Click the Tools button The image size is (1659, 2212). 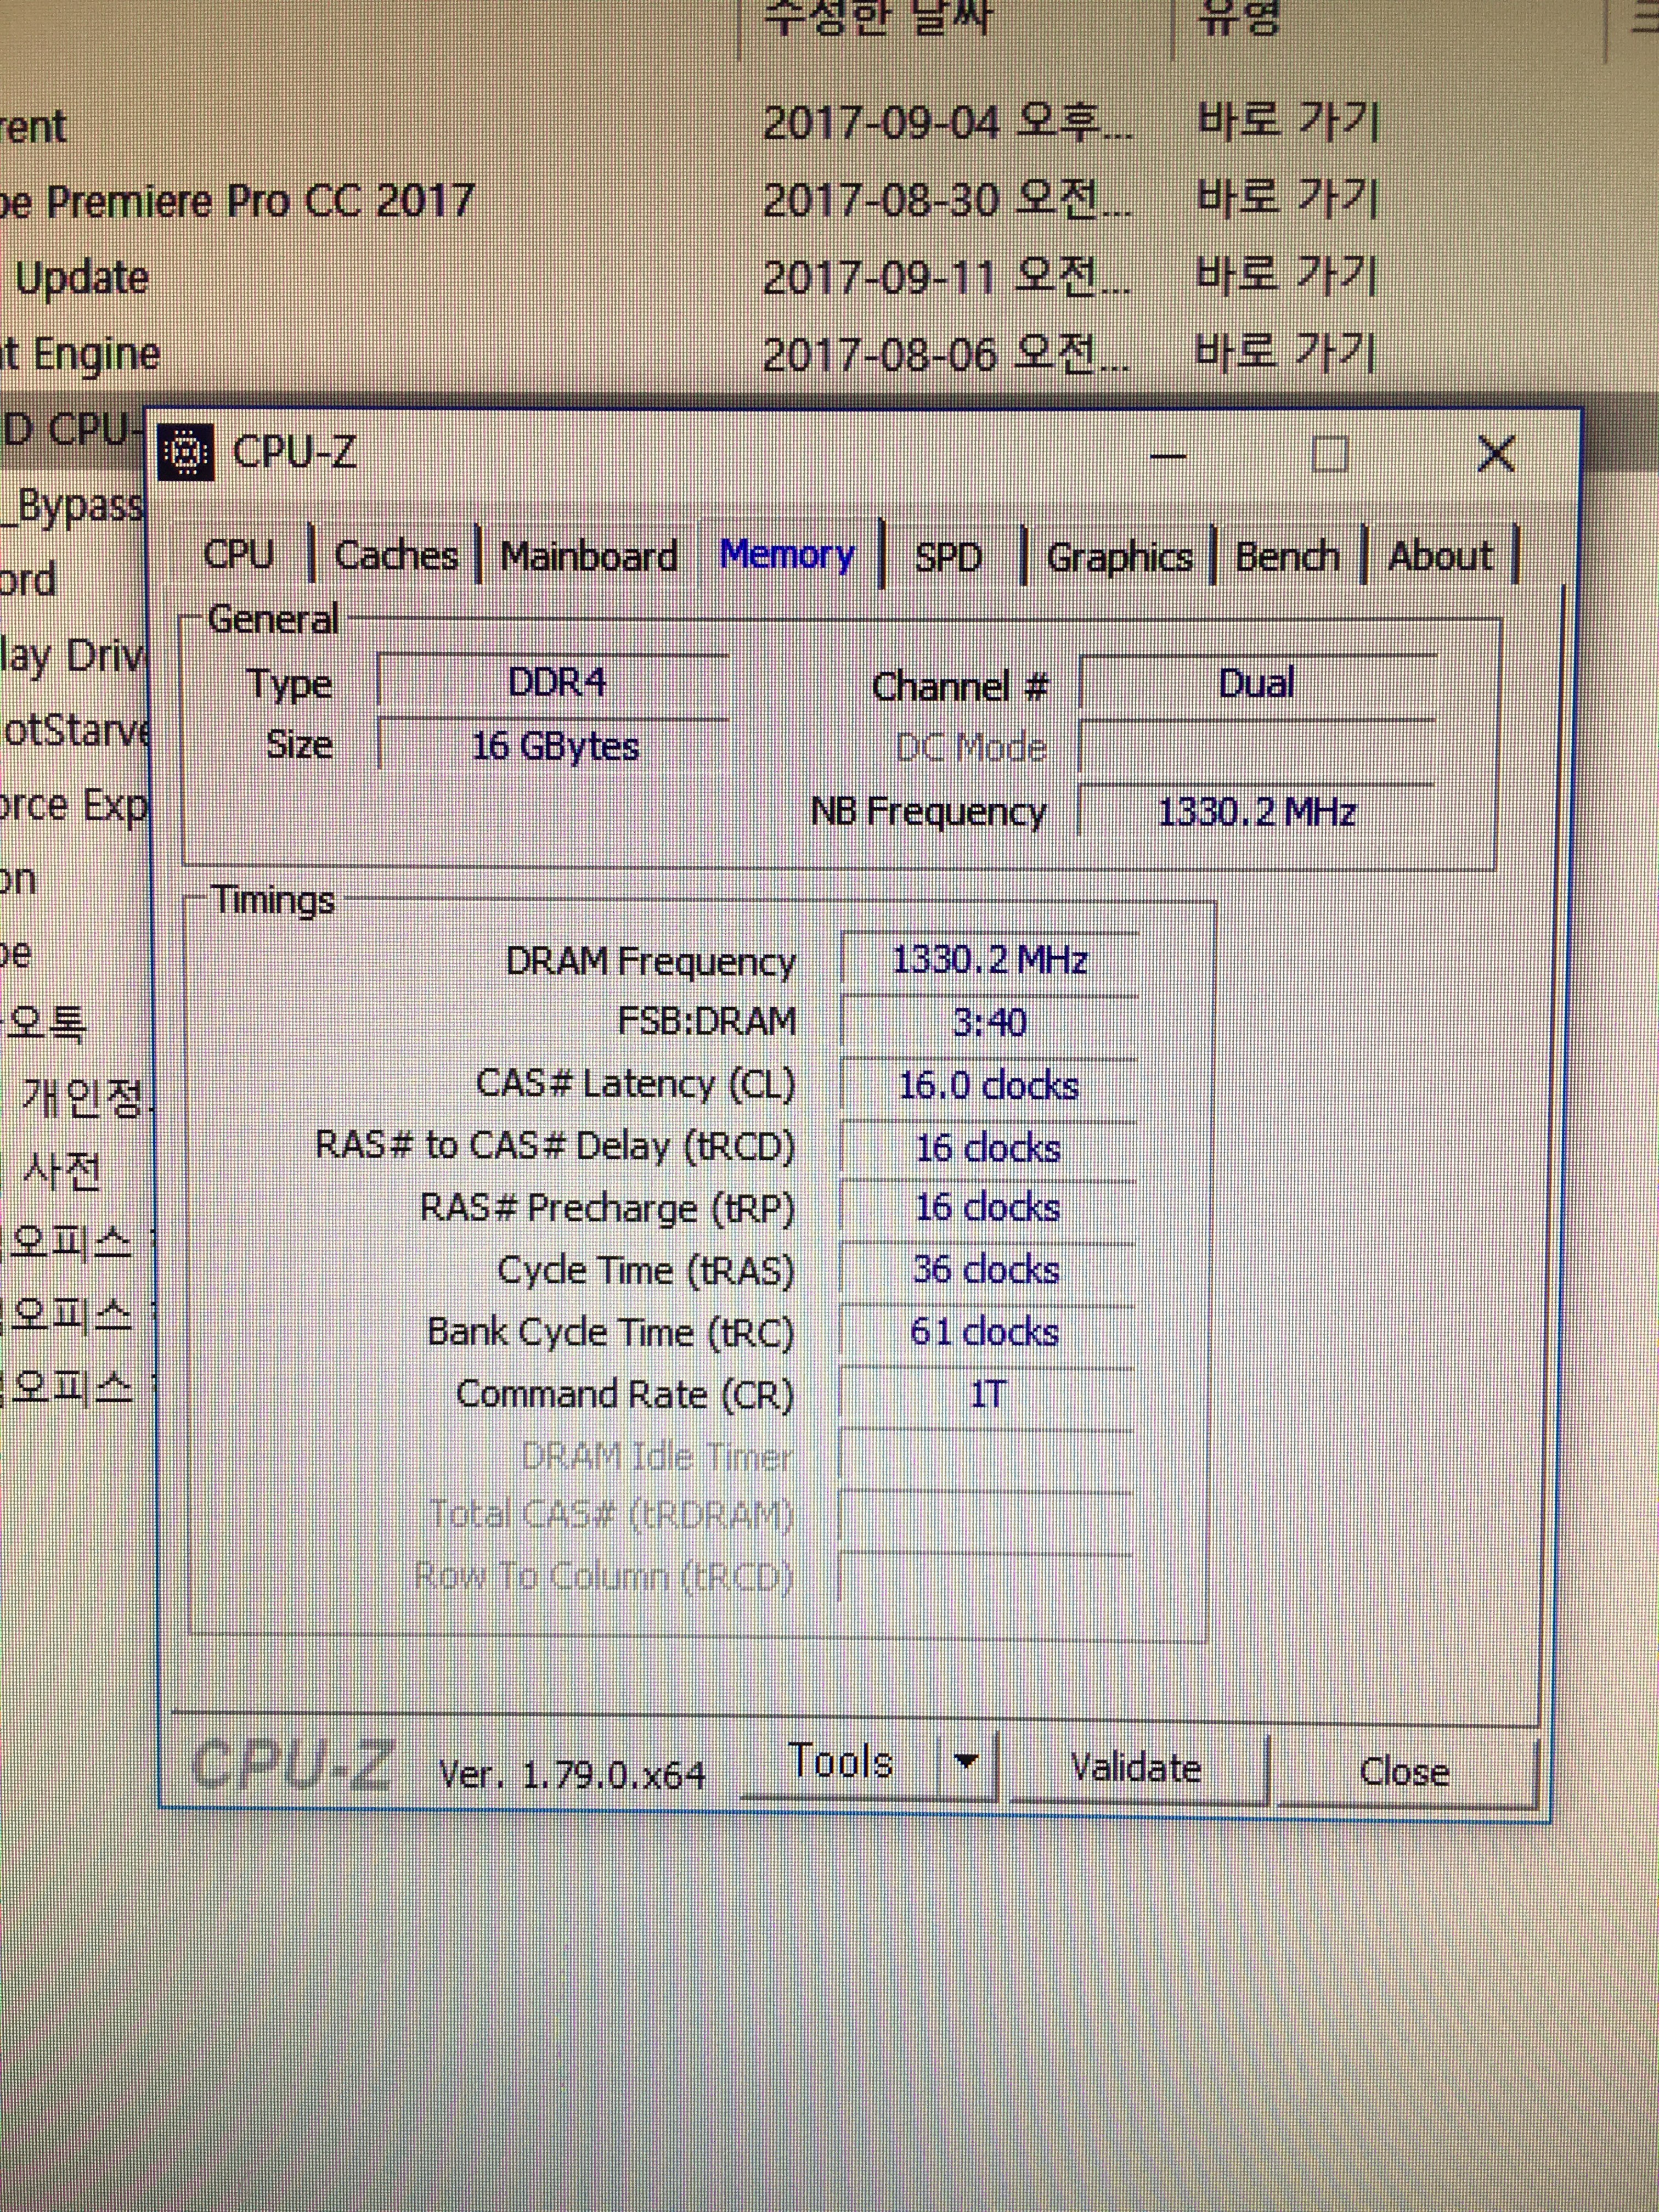pos(841,1763)
